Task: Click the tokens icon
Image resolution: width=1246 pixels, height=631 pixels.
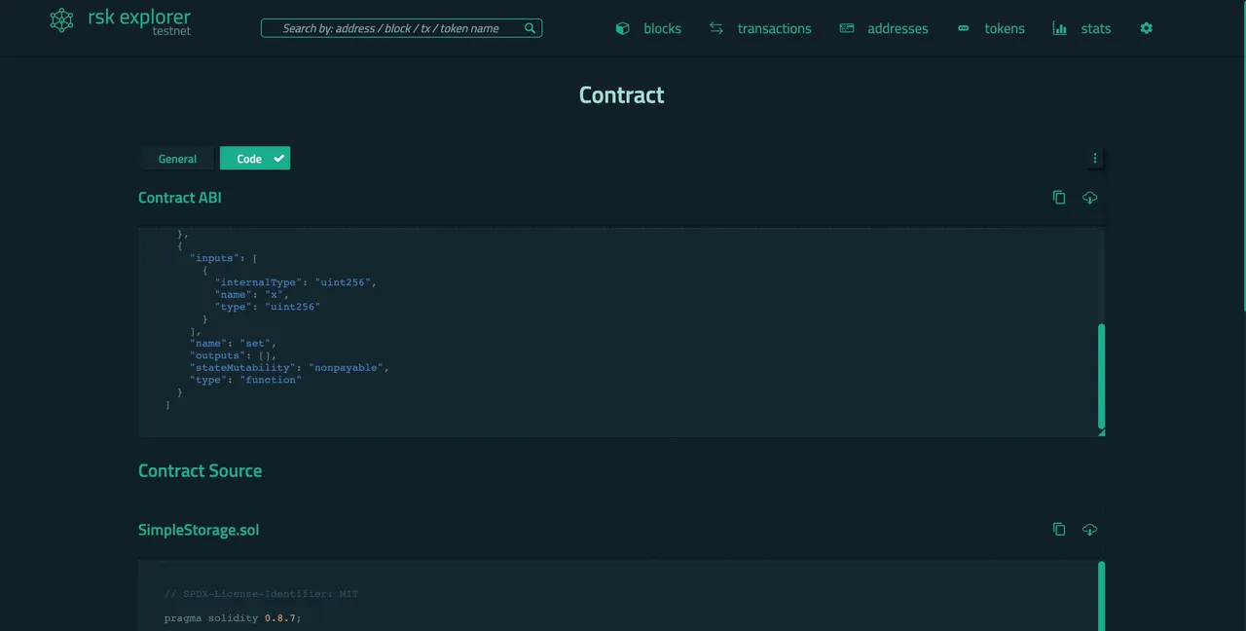Action: pos(964,28)
